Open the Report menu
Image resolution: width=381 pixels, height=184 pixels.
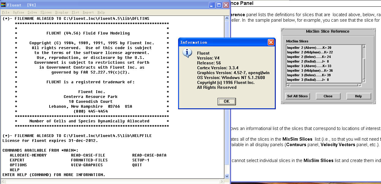(88, 13)
